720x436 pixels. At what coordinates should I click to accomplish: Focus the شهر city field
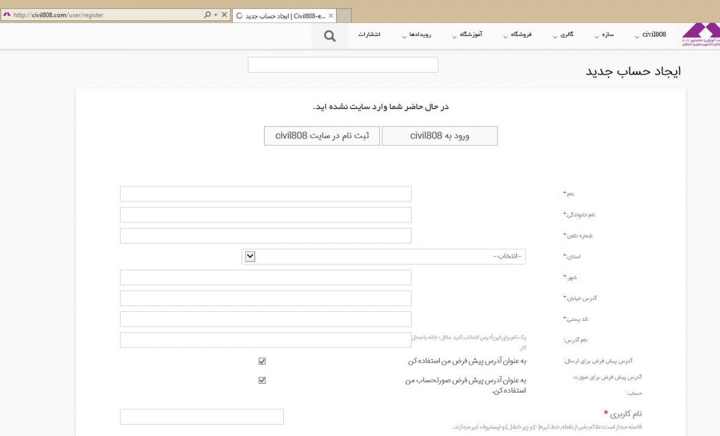tap(266, 277)
